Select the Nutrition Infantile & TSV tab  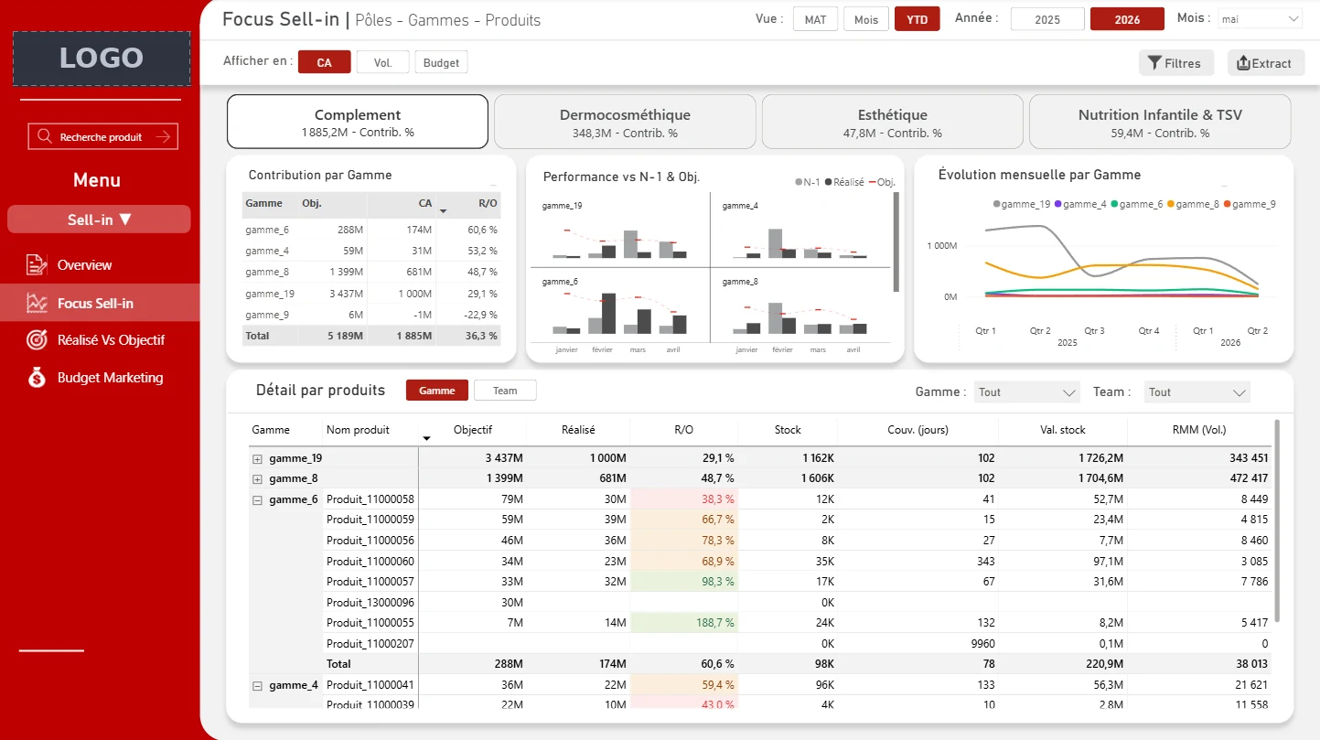tap(1160, 122)
